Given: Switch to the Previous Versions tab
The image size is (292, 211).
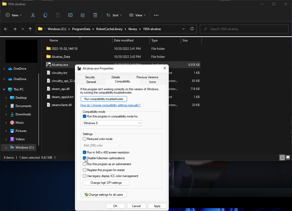Looking at the screenshot, I should click(147, 77).
